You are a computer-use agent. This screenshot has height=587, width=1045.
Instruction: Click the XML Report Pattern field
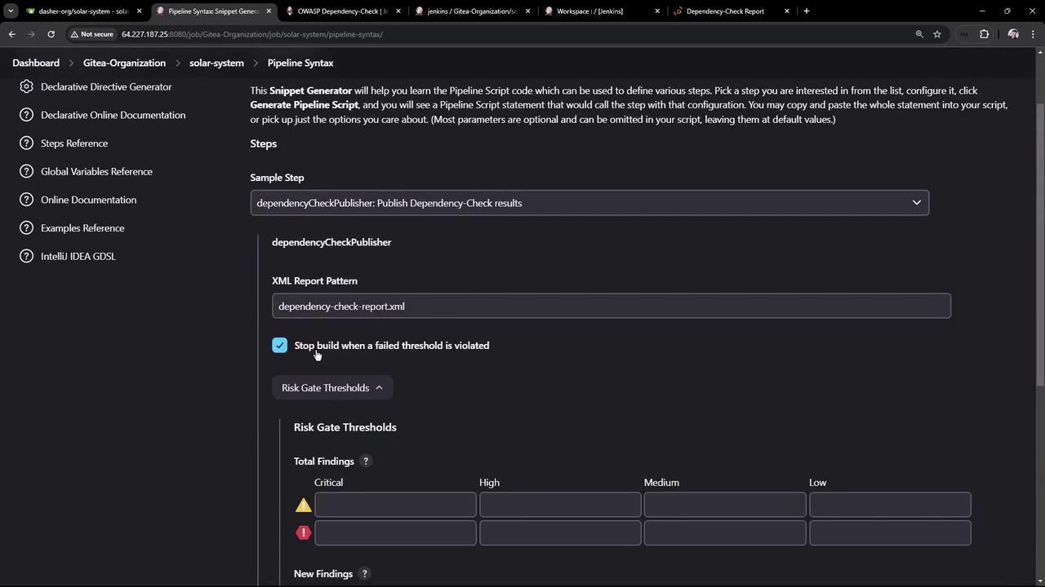[x=611, y=307]
